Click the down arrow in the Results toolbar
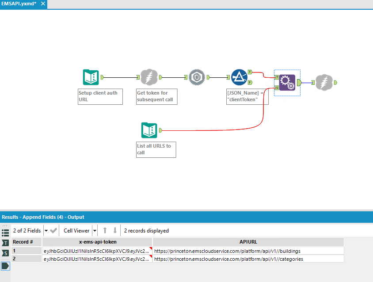 [x=115, y=230]
